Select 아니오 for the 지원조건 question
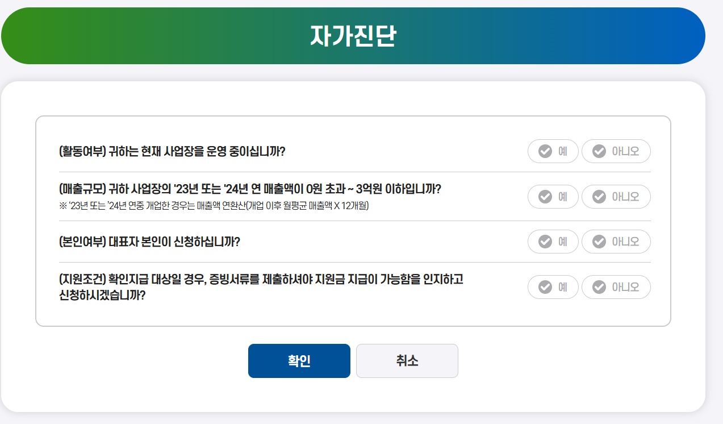Image resolution: width=723 pixels, height=424 pixels. click(x=616, y=287)
